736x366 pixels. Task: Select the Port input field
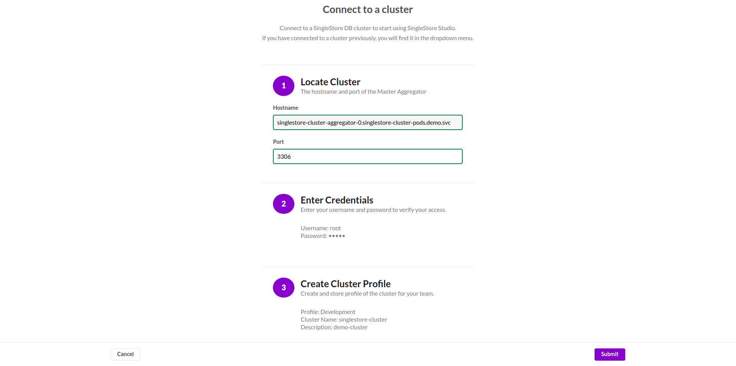367,156
